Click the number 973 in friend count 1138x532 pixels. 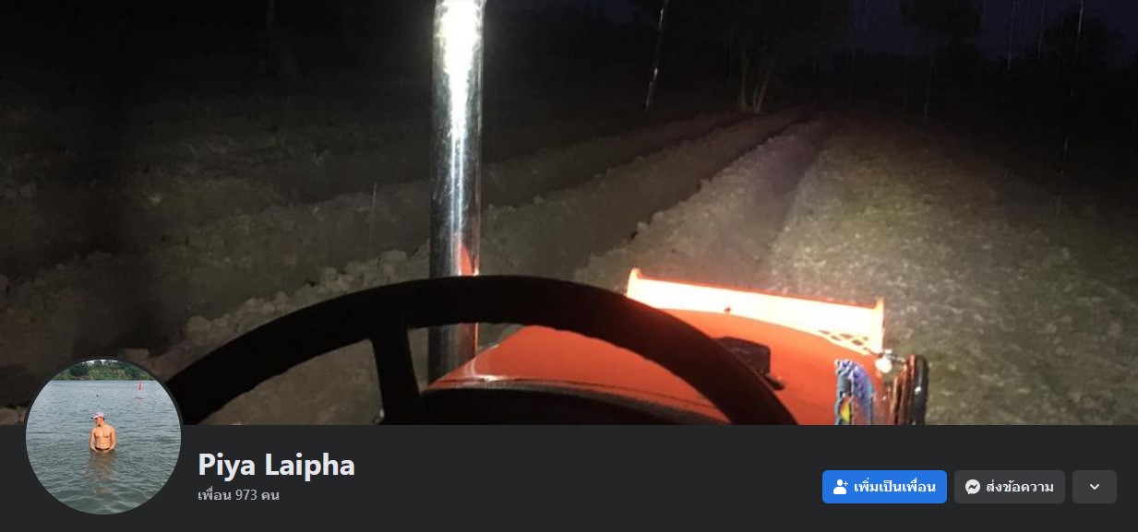tap(246, 495)
